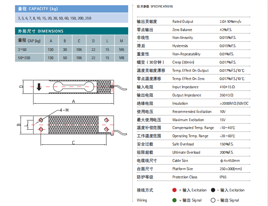Click column header 'A' in dimensions table
Image resolution: width=268 pixels, height=206 pixels.
(51, 41)
